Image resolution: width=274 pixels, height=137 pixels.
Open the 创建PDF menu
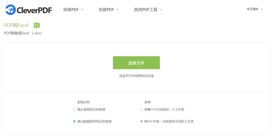[x=108, y=10]
